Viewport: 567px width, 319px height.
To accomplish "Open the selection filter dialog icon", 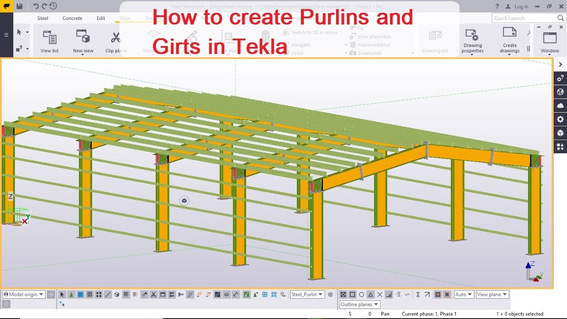I will point(330,294).
